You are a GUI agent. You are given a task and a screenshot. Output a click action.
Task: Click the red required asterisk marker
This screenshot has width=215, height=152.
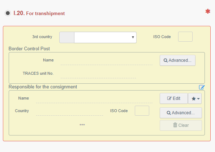click(x=208, y=11)
